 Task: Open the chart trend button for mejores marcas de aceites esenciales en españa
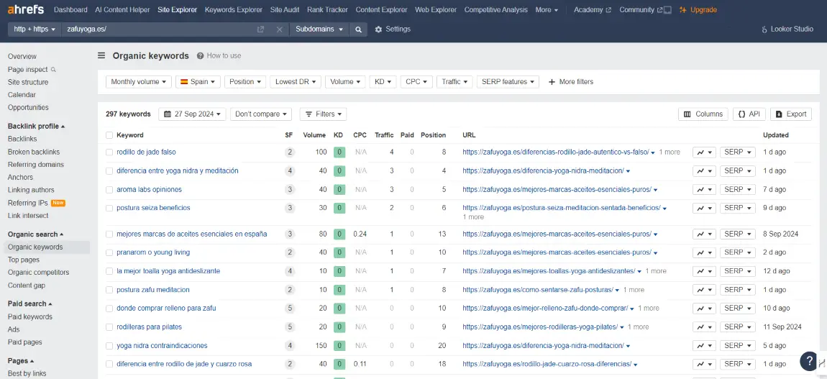[704, 234]
